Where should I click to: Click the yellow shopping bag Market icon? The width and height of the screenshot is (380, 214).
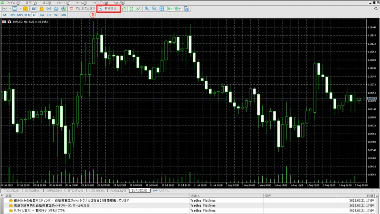pyautogui.click(x=41, y=9)
